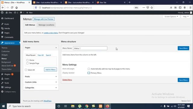Open the Firefox hamburger menu

coord(190,8)
